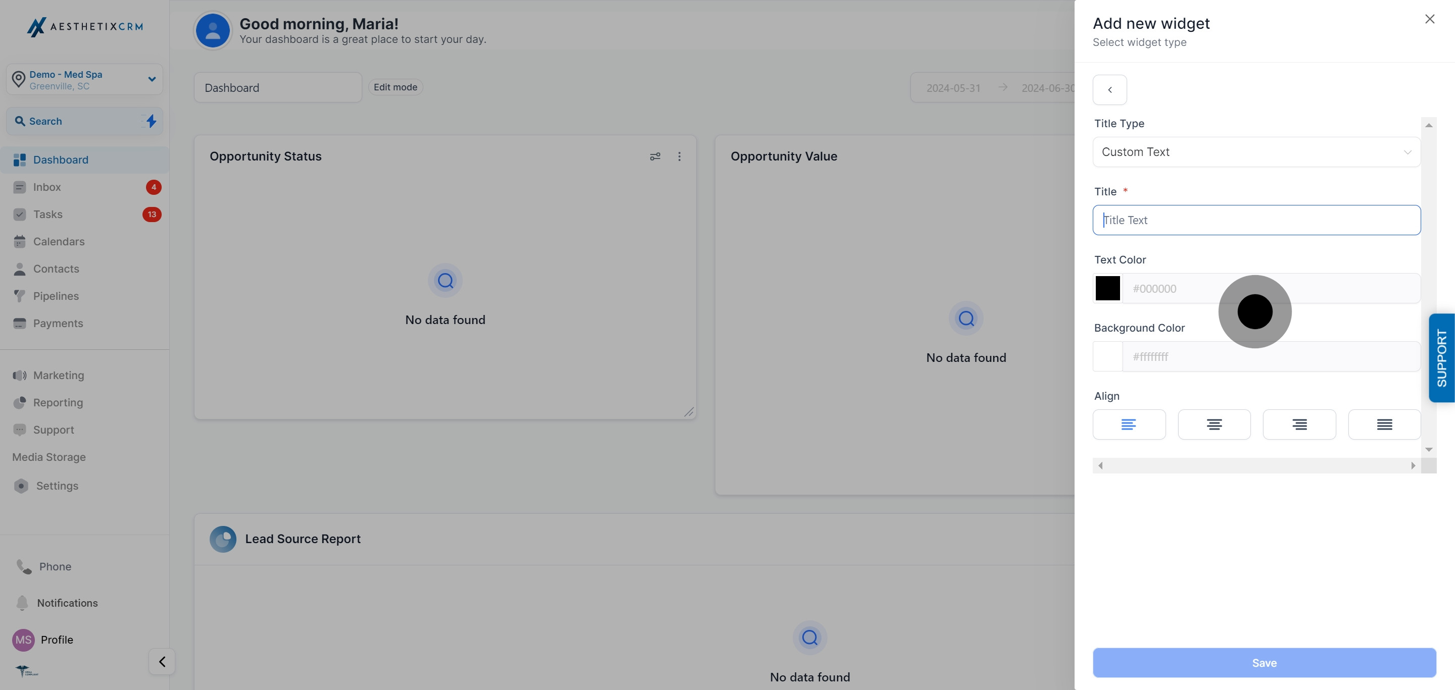Image resolution: width=1455 pixels, height=690 pixels.
Task: Click the Pipelines funnel icon
Action: point(20,296)
